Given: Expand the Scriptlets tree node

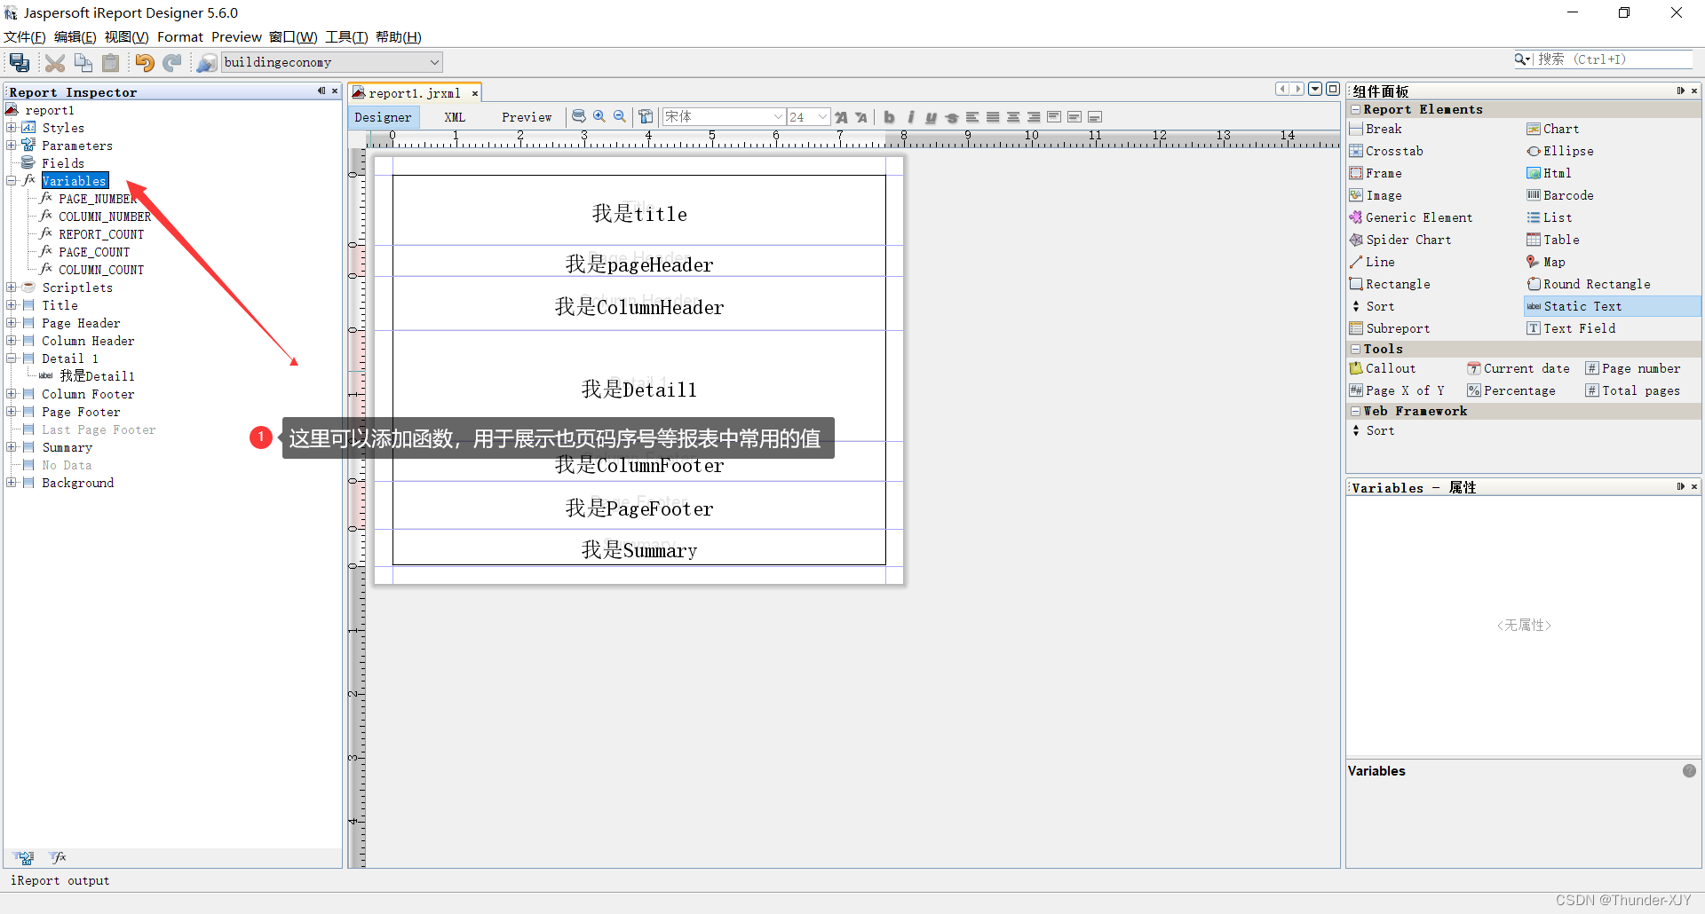Looking at the screenshot, I should pyautogui.click(x=12, y=288).
